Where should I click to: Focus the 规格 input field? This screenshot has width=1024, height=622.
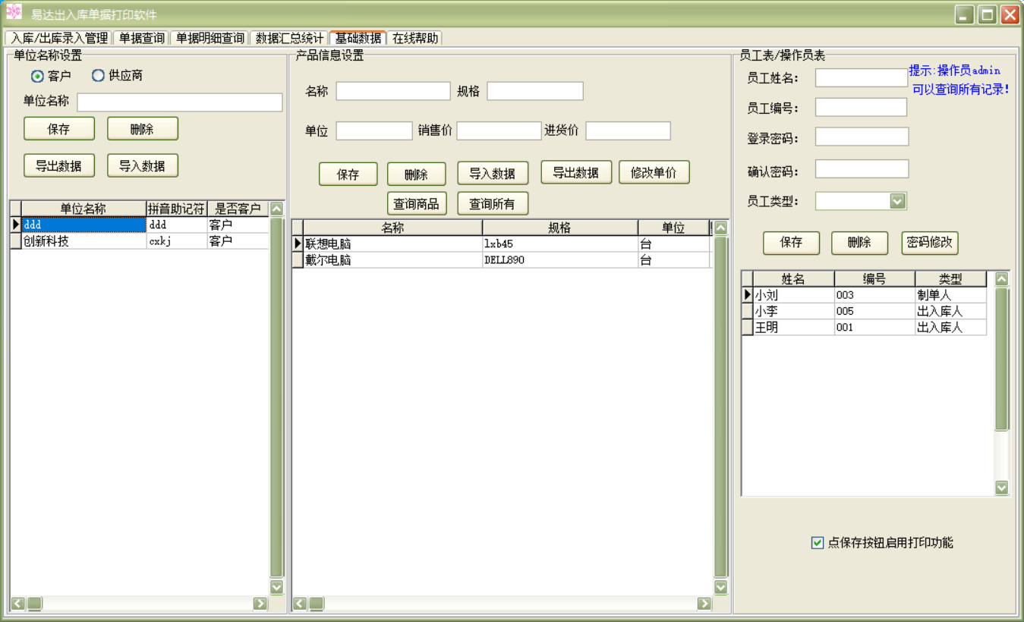point(535,91)
